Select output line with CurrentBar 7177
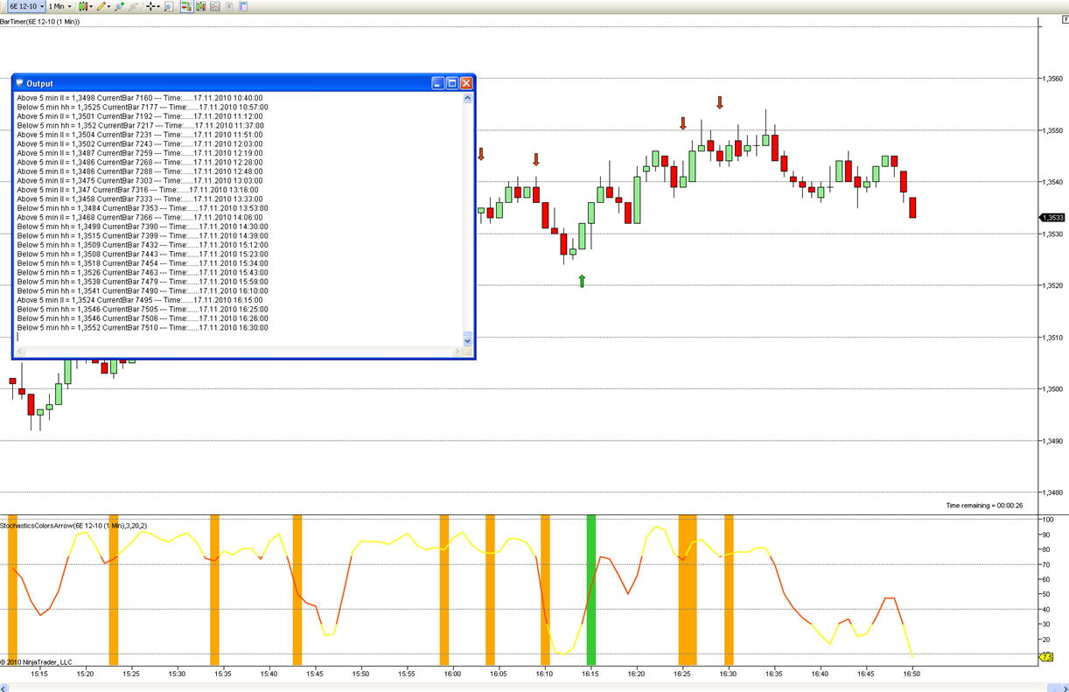1069x692 pixels. coord(143,107)
